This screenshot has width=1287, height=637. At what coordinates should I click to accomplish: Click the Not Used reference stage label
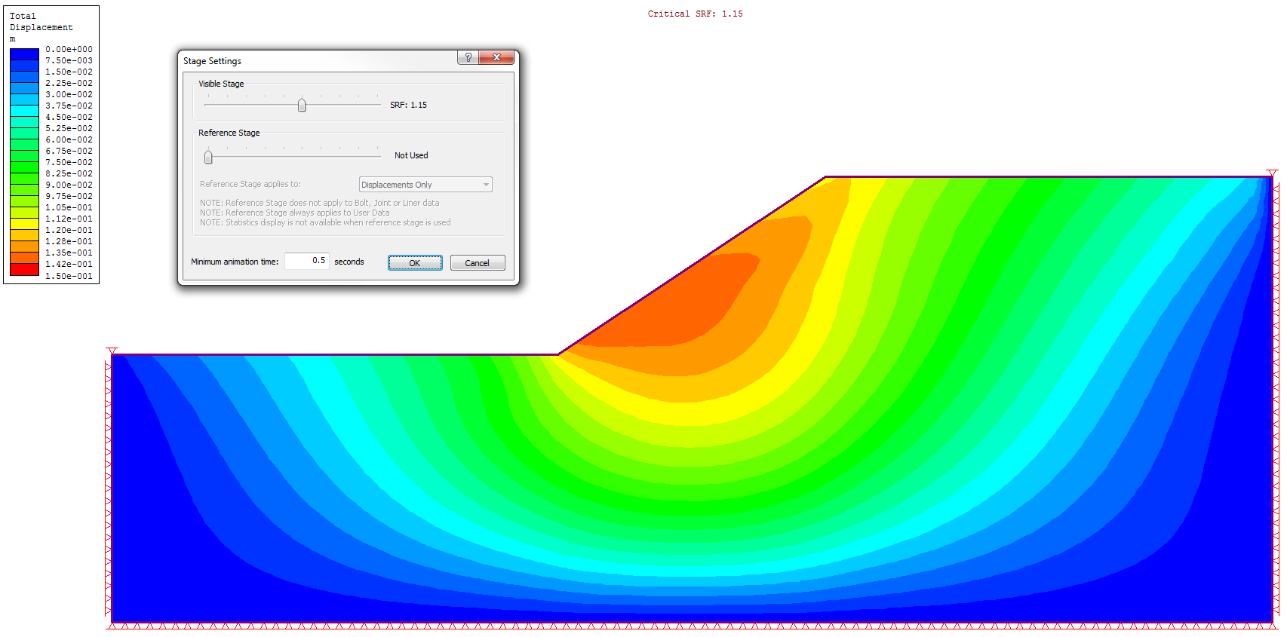click(411, 155)
